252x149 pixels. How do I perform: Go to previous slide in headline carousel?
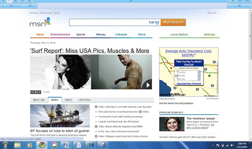32,92
